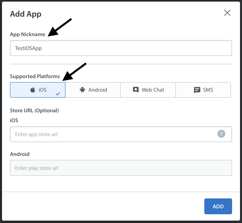Click the Android robot icon
This screenshot has height=223, width=242.
[83, 90]
